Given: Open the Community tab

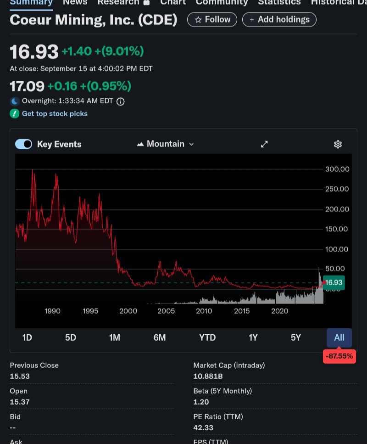Looking at the screenshot, I should 222,3.
